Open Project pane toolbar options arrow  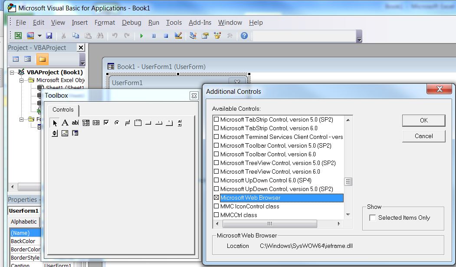pyautogui.click(x=82, y=59)
